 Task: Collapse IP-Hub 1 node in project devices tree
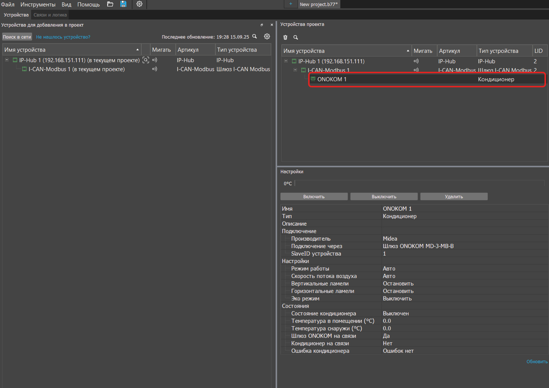pos(286,61)
